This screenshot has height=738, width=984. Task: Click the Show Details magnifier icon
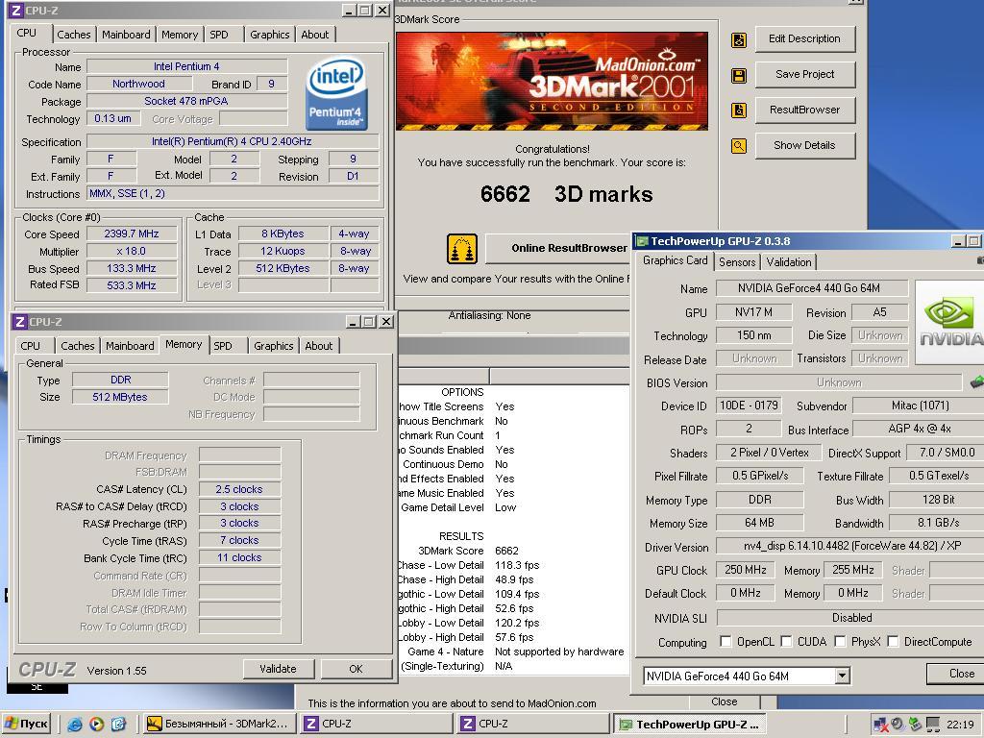coord(739,146)
